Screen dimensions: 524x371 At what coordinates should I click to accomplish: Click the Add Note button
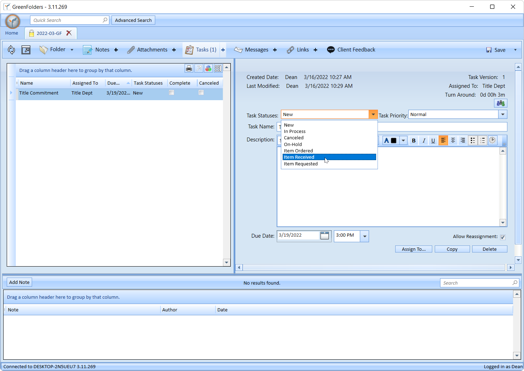pos(19,282)
